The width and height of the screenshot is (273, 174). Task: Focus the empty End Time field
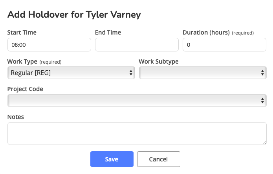pyautogui.click(x=137, y=45)
